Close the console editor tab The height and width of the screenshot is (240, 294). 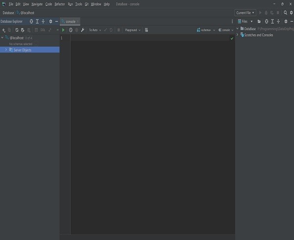(x=78, y=22)
